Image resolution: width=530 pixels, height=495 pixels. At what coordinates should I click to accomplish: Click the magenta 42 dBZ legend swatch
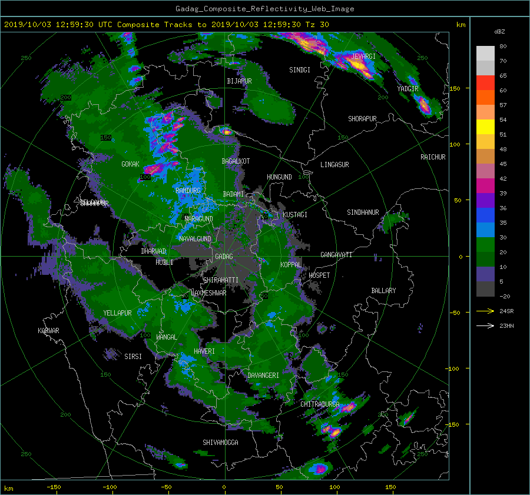click(485, 185)
